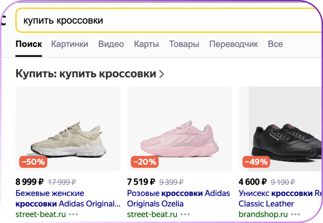
Task: Expand the Все tab
Action: (275, 44)
